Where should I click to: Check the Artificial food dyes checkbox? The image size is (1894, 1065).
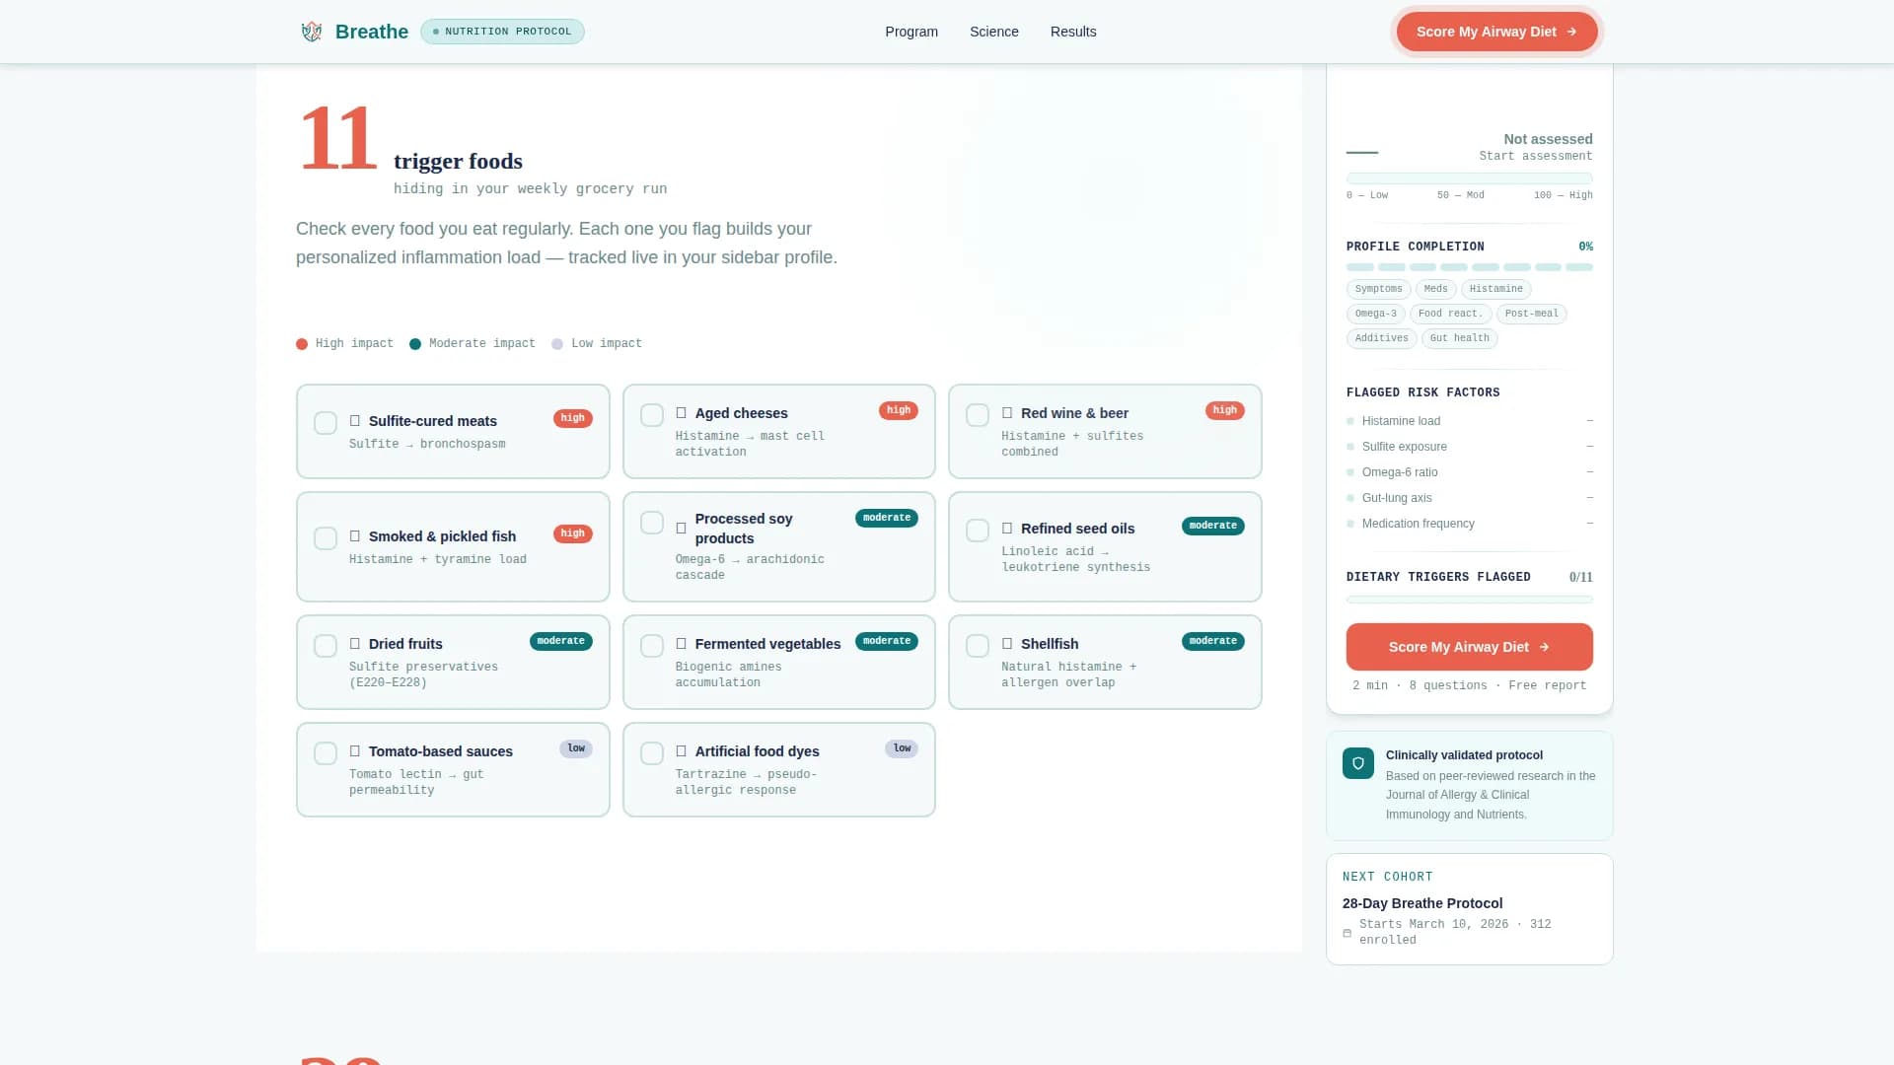click(x=652, y=753)
